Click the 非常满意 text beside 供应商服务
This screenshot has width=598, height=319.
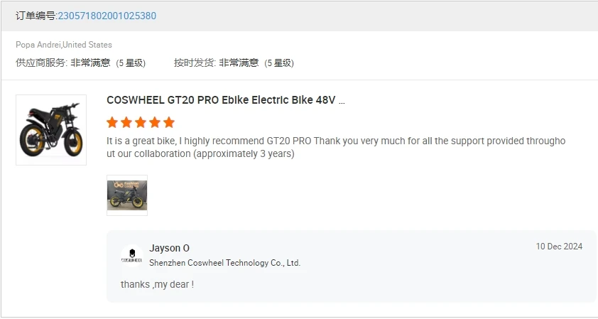point(90,63)
